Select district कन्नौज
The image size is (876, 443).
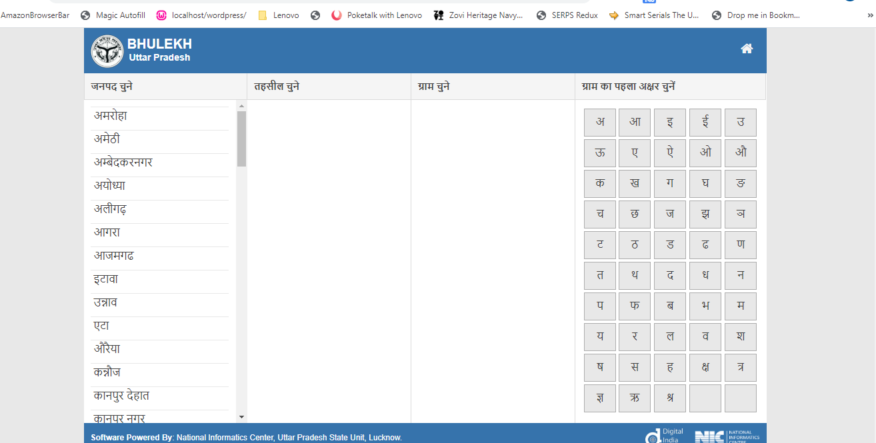[160, 372]
